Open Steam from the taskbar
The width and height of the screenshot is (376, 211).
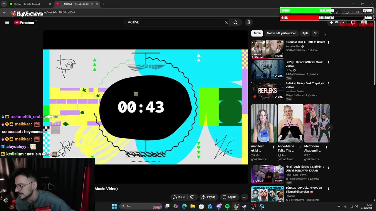244,206
